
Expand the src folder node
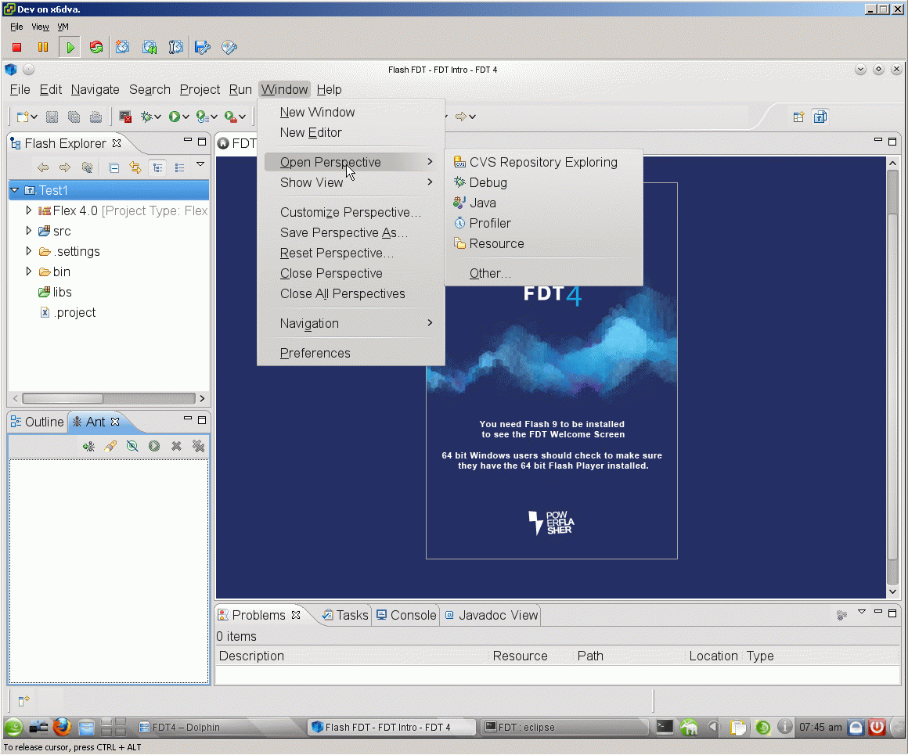(28, 231)
